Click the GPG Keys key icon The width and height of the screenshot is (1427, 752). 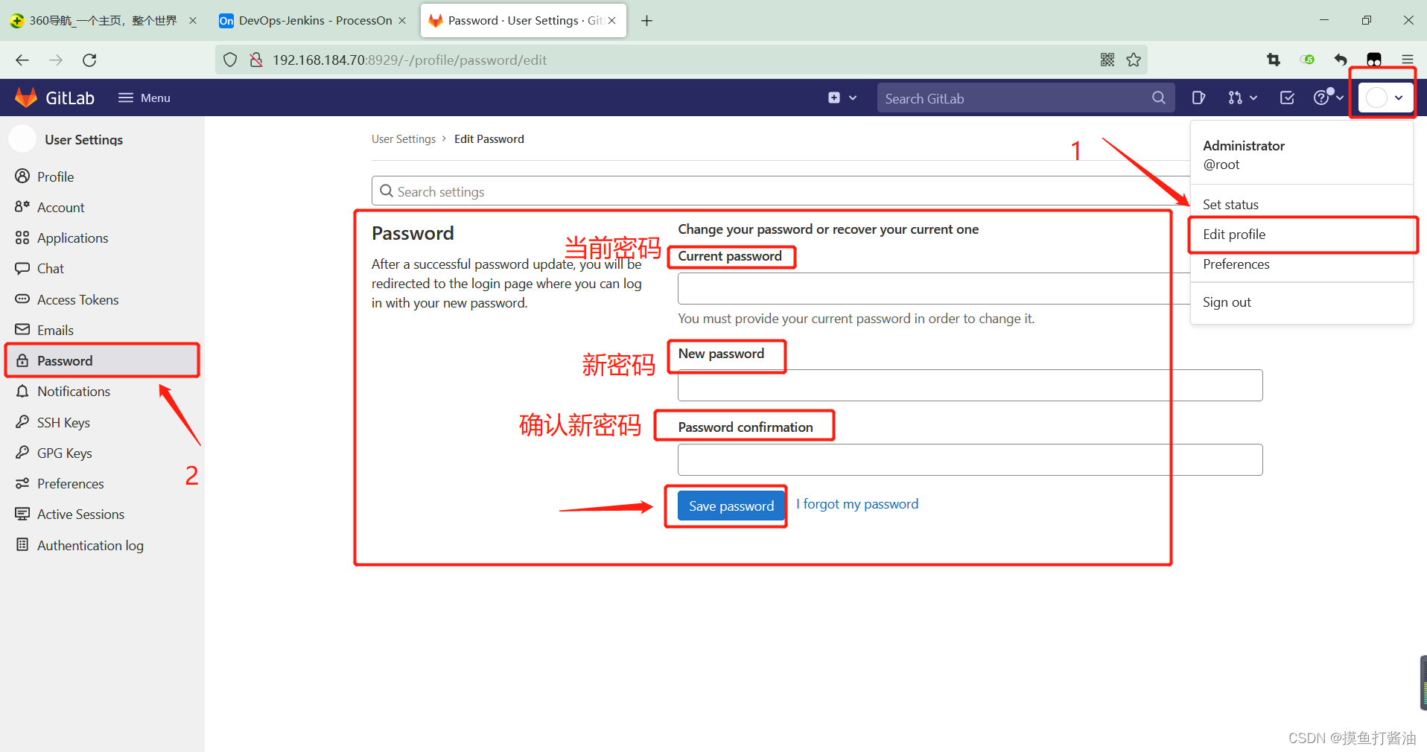tap(22, 452)
